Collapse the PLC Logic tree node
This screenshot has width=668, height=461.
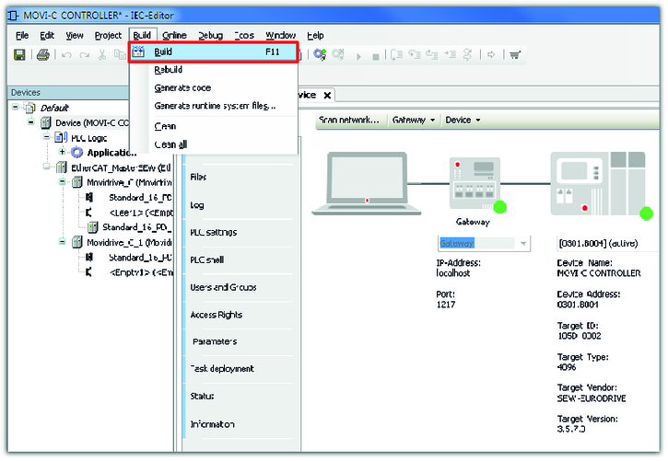[x=47, y=137]
